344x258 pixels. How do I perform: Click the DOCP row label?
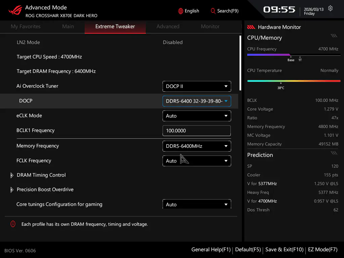[x=26, y=101]
